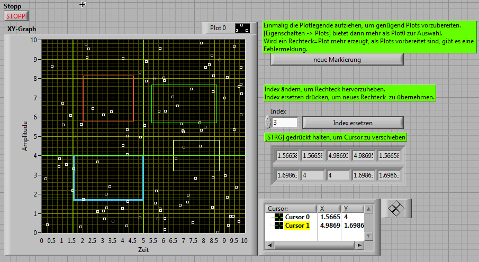Click the Index increment arrow
Viewport: 479px width, 262px height.
coord(268,119)
